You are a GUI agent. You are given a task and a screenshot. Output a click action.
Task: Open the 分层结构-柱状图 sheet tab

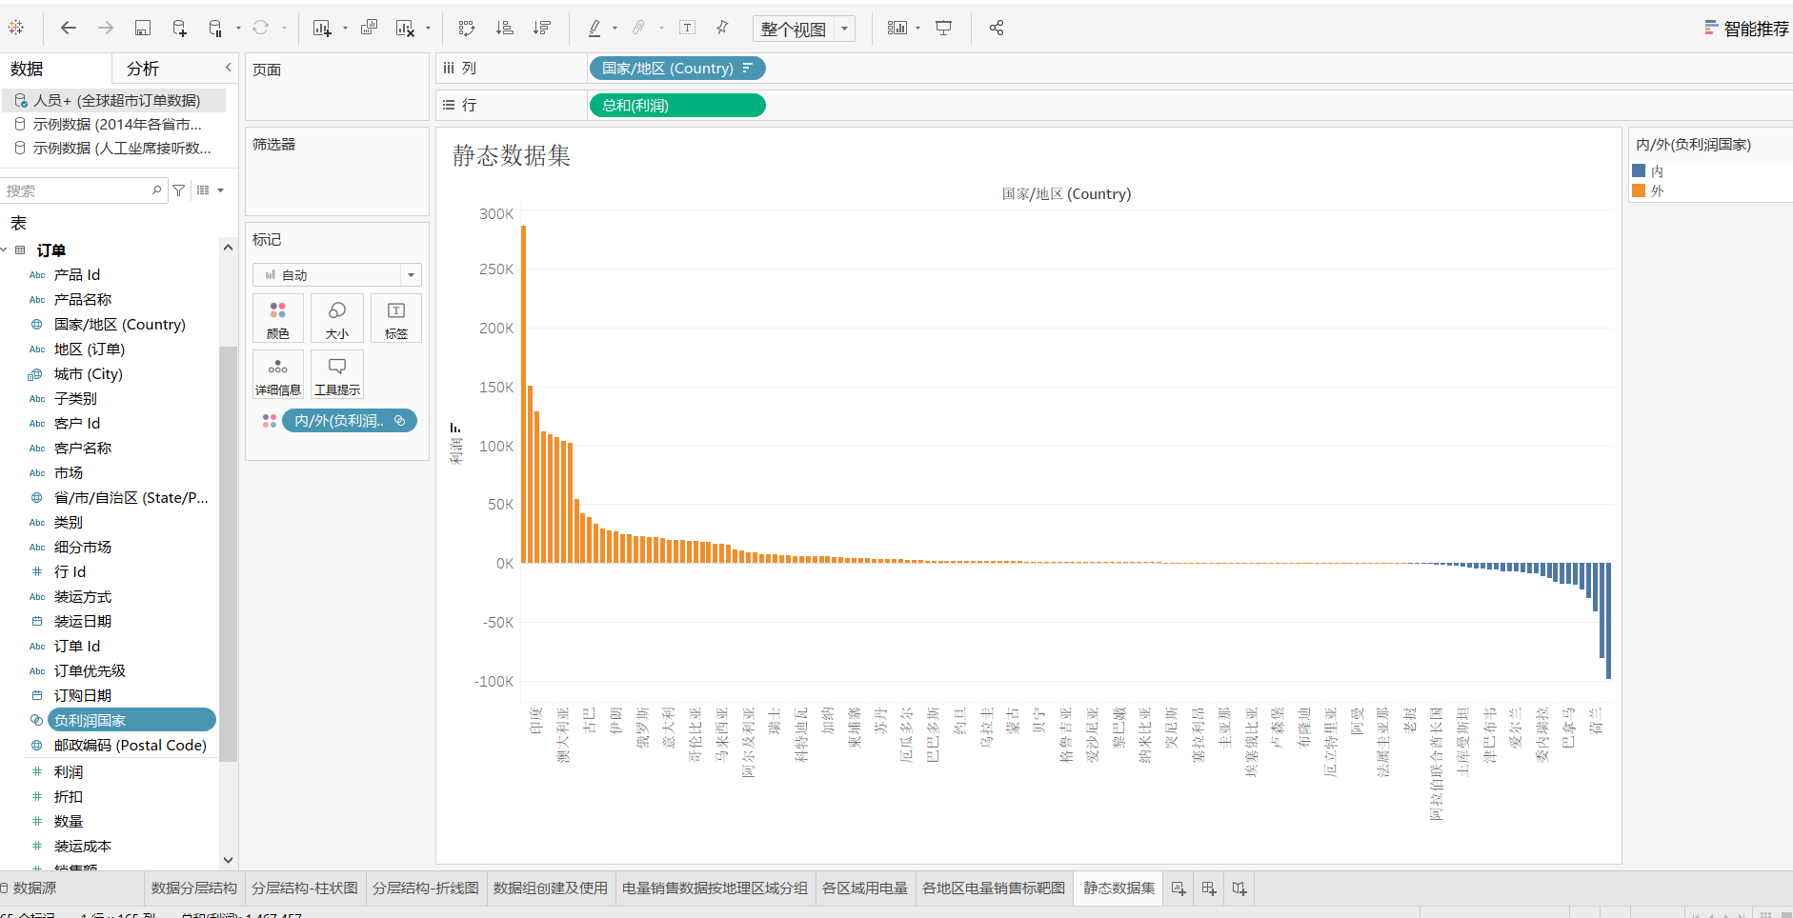tap(305, 888)
